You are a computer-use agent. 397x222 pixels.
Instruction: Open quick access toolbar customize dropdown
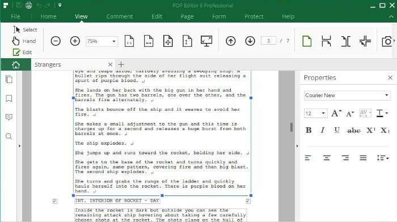[x=60, y=5]
